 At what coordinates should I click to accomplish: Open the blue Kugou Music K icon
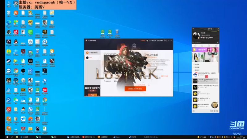click(x=30, y=71)
